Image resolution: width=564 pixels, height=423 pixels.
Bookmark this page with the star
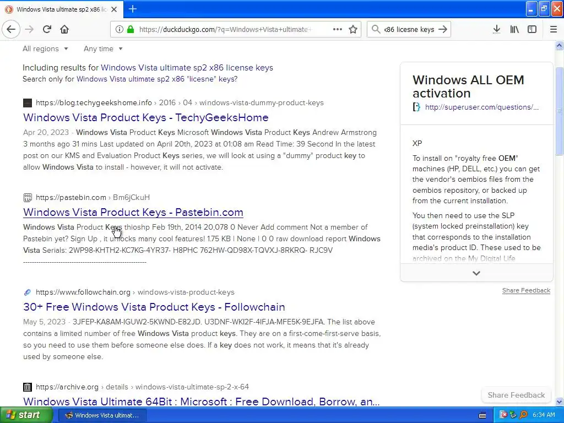tap(353, 29)
